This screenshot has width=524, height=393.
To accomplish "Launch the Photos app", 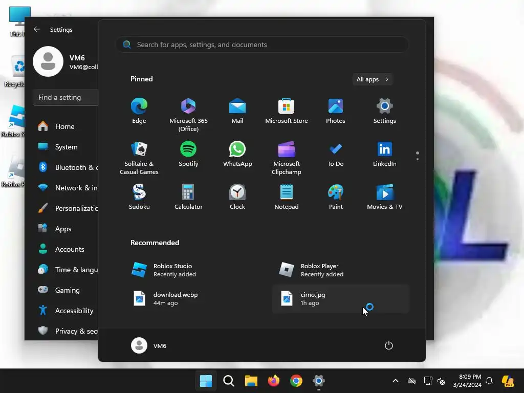I will tap(336, 111).
